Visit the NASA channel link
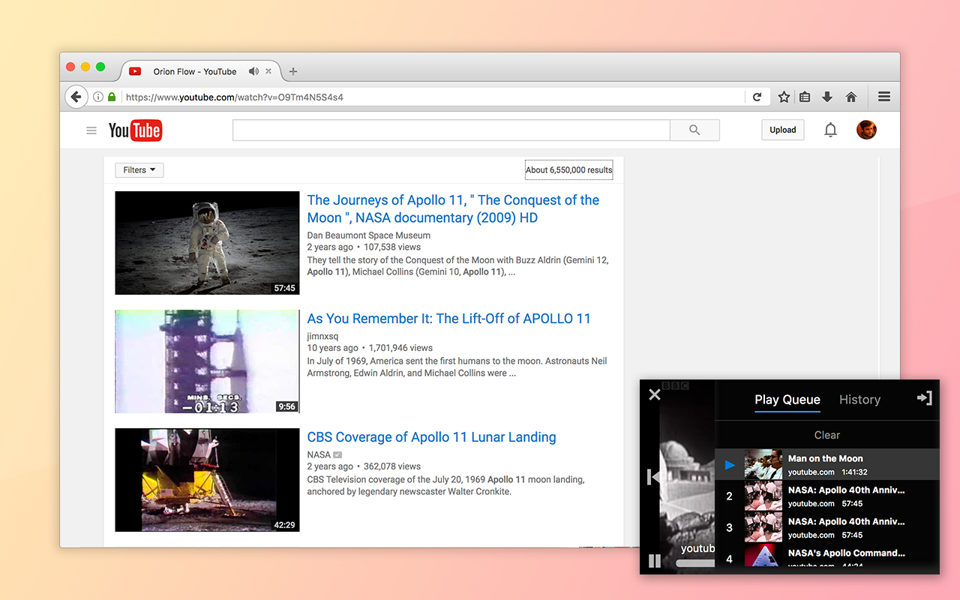This screenshot has height=600, width=960. [x=319, y=454]
